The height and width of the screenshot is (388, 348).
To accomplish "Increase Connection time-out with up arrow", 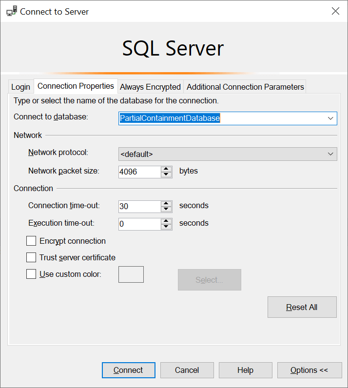I will [166, 203].
